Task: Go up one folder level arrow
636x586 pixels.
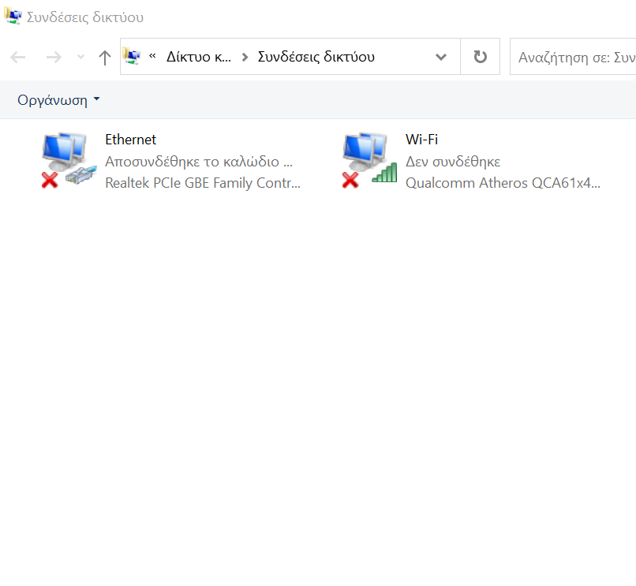Action: click(105, 58)
